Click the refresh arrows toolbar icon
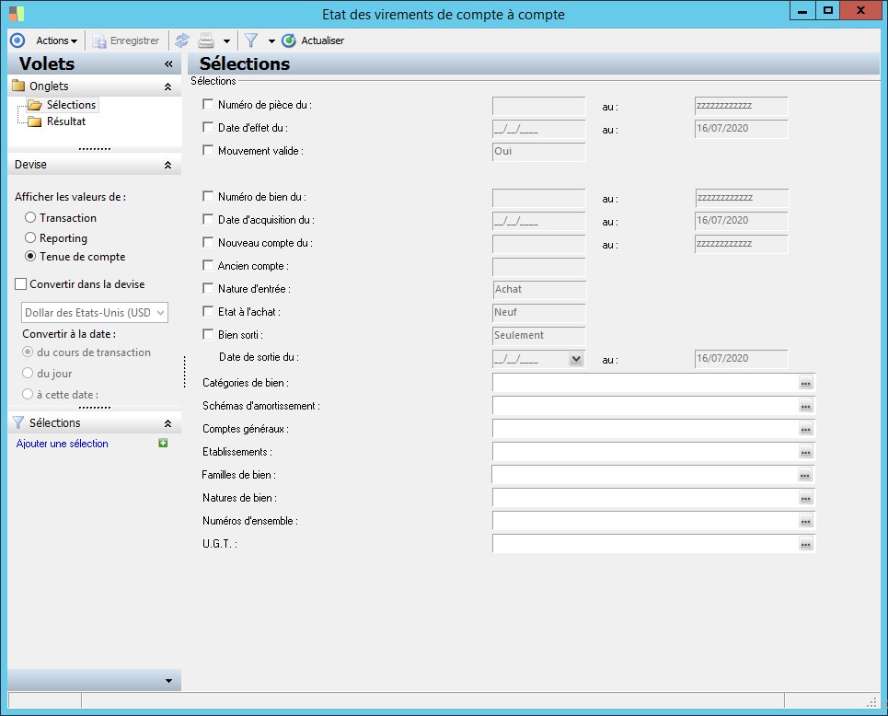Viewport: 888px width, 716px height. click(182, 40)
